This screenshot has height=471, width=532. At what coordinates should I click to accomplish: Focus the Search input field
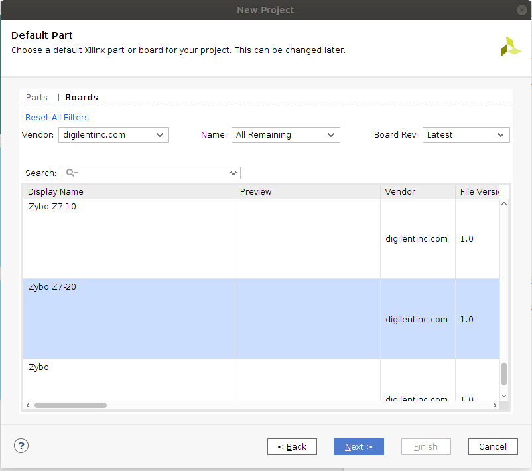point(151,173)
